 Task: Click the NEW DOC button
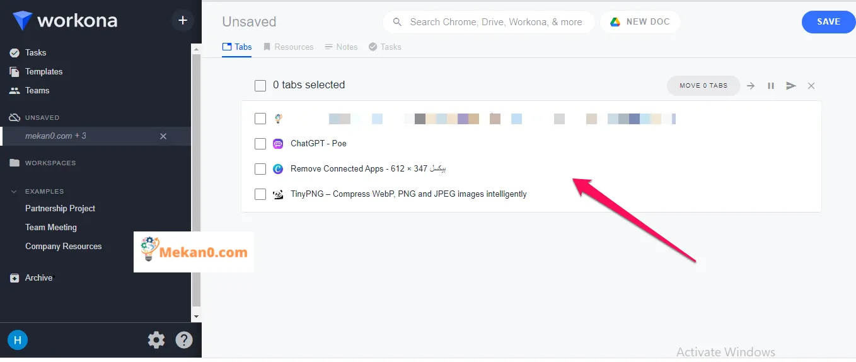click(640, 21)
